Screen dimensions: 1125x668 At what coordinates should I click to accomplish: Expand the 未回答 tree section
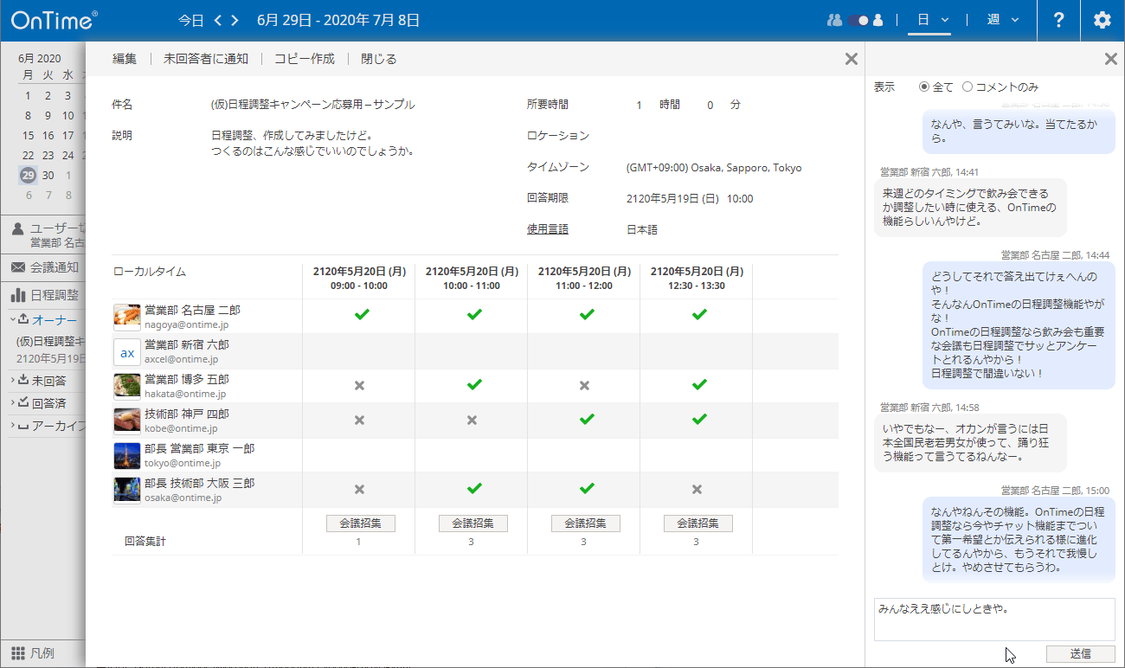coord(13,380)
